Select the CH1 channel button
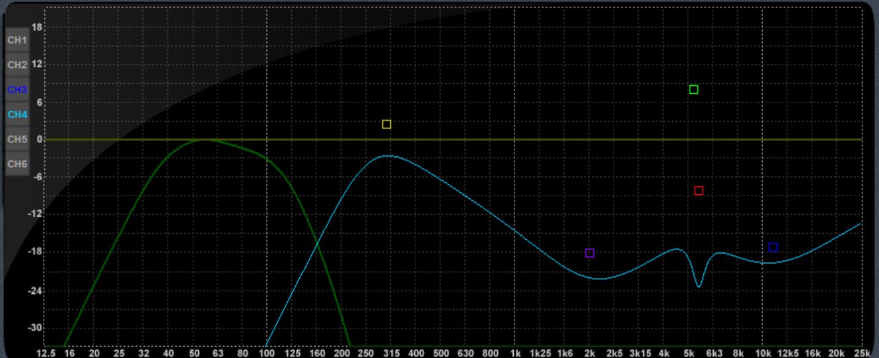Screen dimensions: 879x358 pyautogui.click(x=17, y=40)
